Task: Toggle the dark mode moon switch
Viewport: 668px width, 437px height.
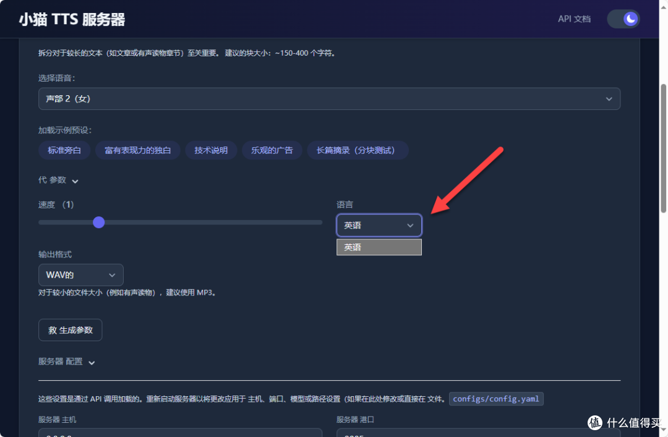Action: tap(623, 19)
